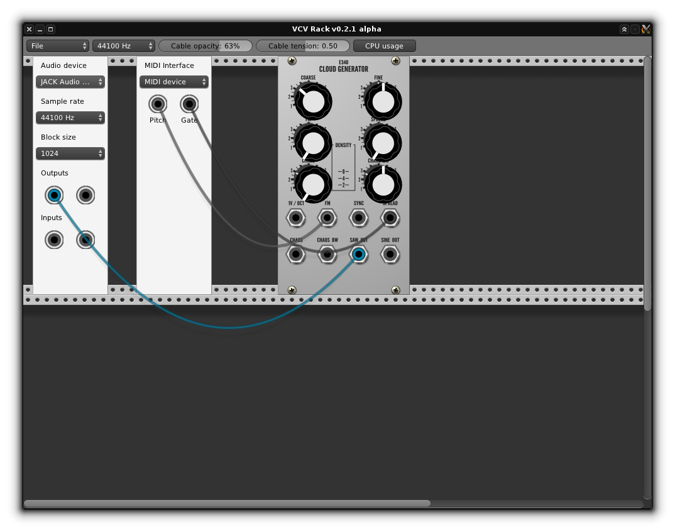Viewport: 675px width, 532px height.
Task: Click the COARSE knob on Cloud Generator
Action: coord(313,102)
